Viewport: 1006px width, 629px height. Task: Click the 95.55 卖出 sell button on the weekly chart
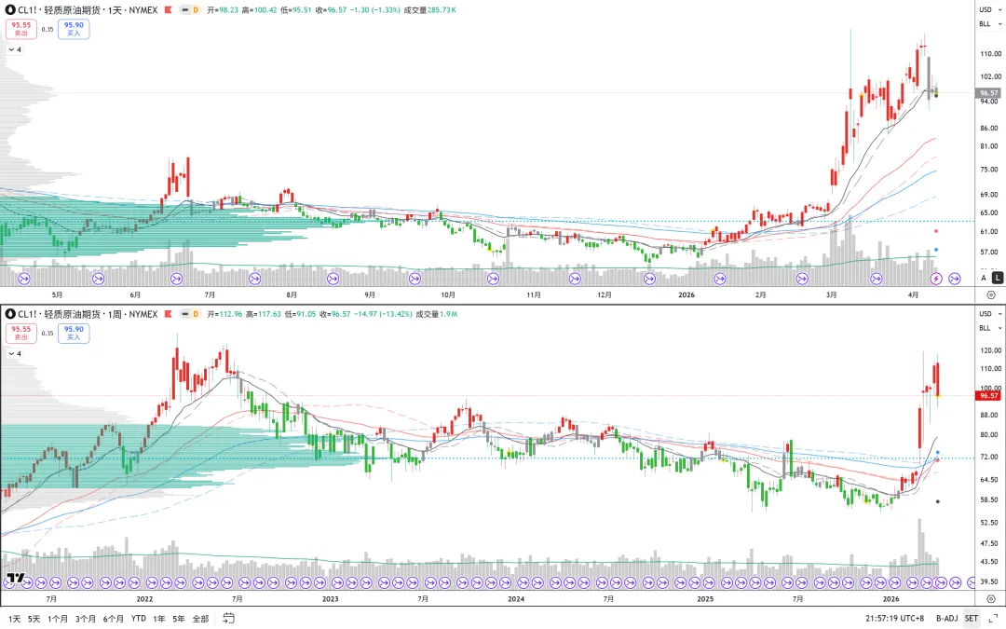(21, 333)
